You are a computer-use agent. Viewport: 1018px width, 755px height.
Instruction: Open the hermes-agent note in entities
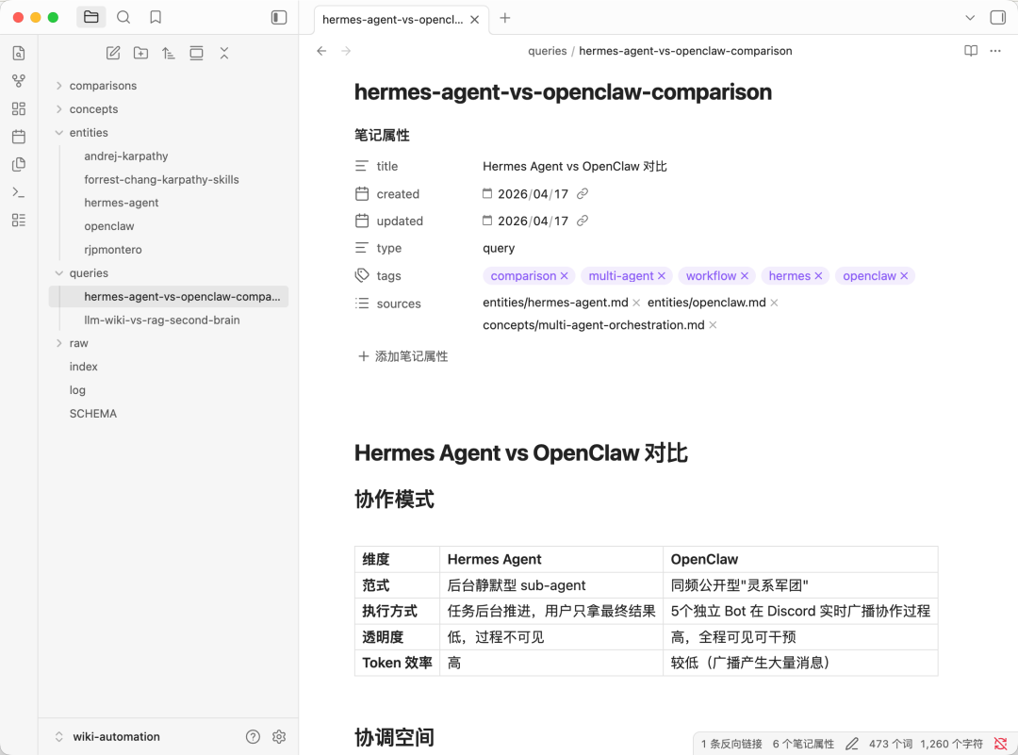[x=121, y=203]
